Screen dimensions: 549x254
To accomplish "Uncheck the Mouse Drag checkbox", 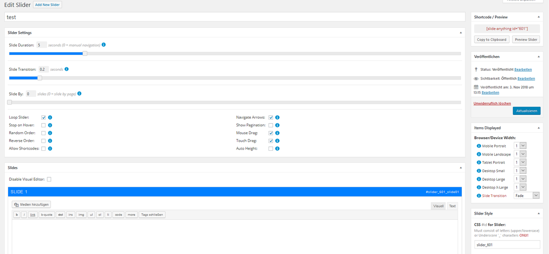I will tap(271, 133).
